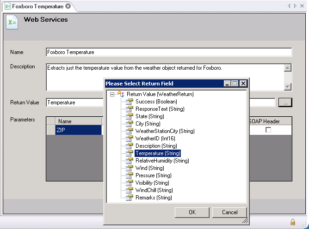
Task: Toggle the SOAP Header checkbox for ZIP
Action: [268, 130]
